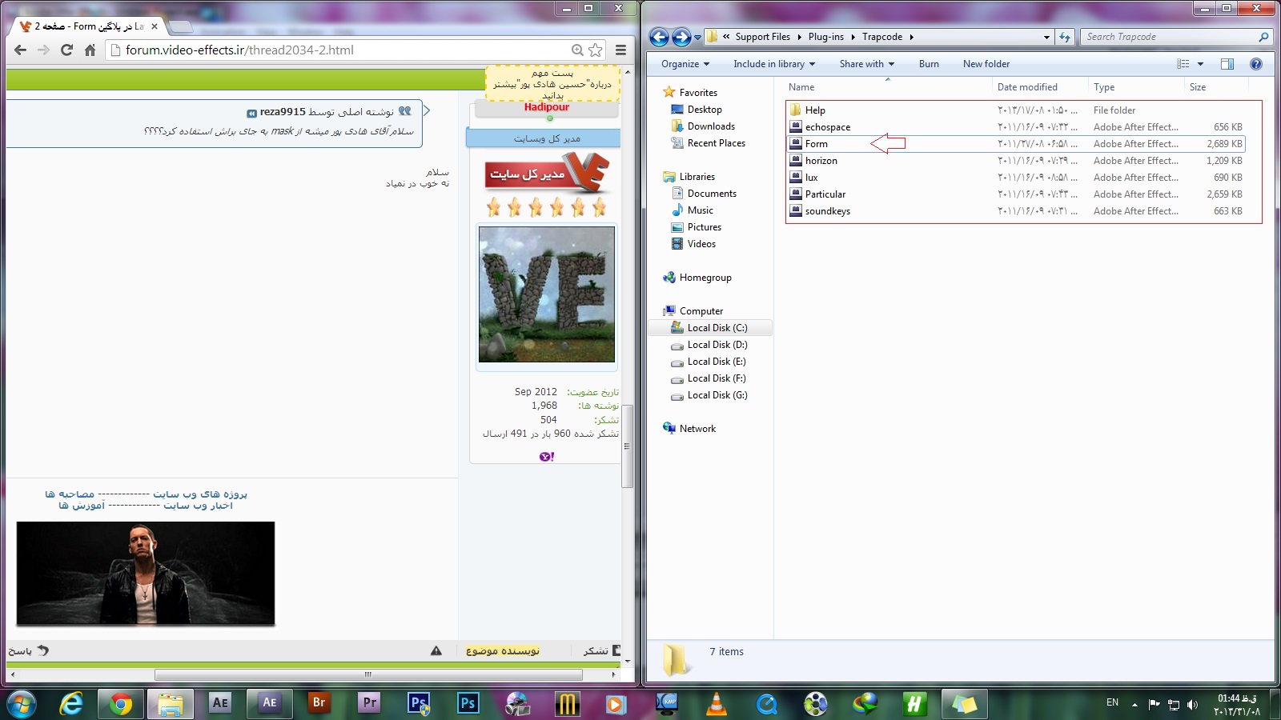Open Premiere Pro from taskbar
The width and height of the screenshot is (1281, 720).
click(368, 703)
